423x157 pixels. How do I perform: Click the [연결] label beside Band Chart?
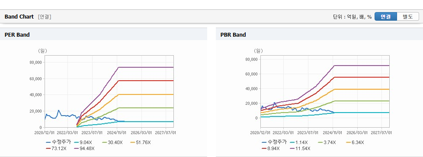[45, 17]
